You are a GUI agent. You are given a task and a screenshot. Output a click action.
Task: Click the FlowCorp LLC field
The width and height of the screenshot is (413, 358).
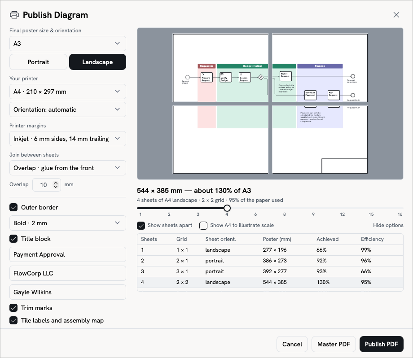68,273
